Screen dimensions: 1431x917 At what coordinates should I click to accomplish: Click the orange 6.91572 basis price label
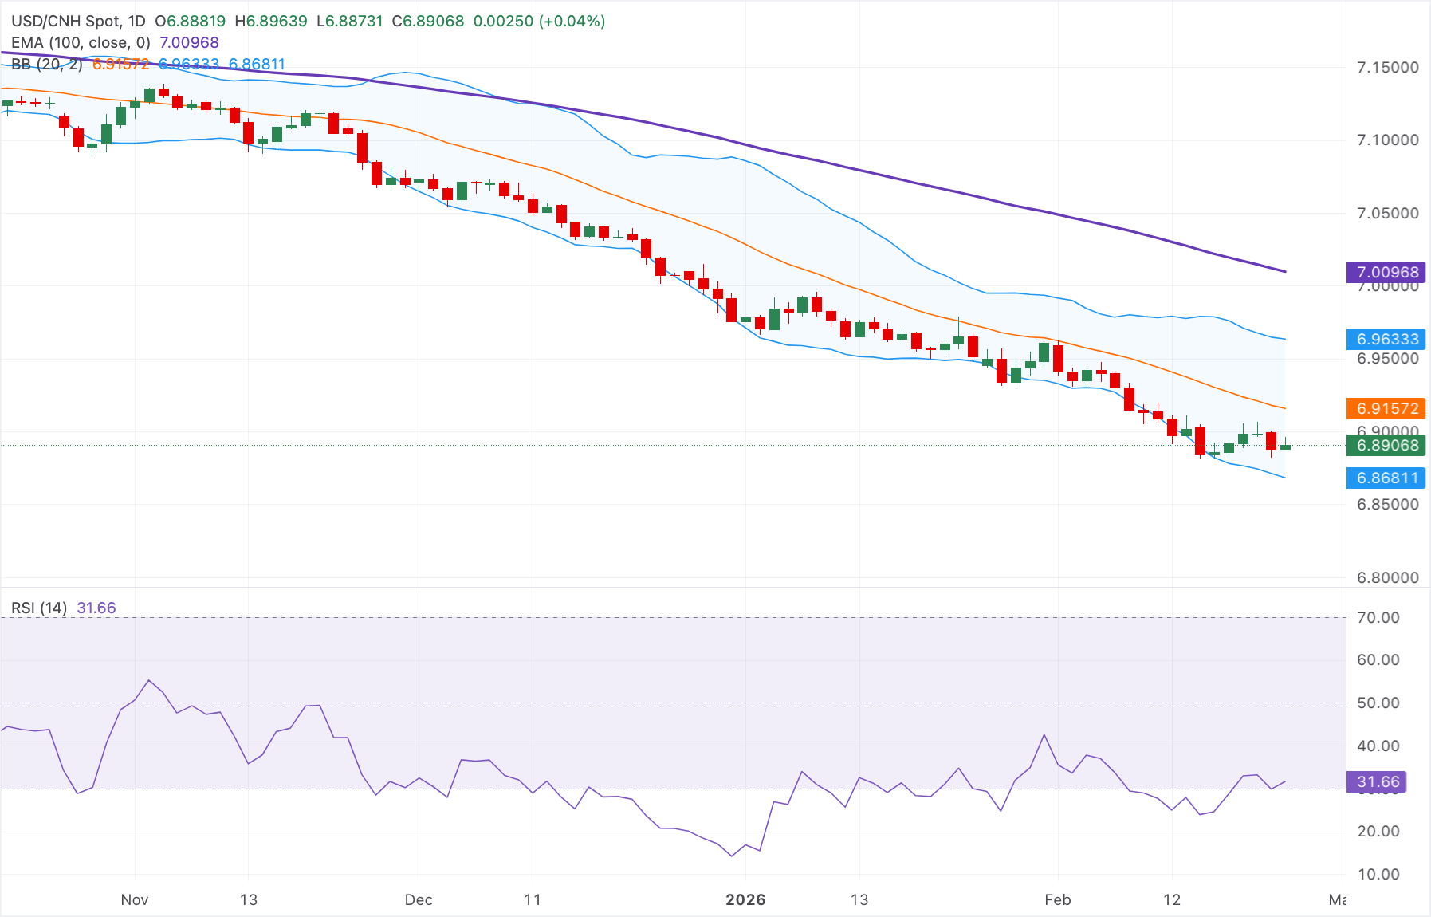tap(1386, 408)
